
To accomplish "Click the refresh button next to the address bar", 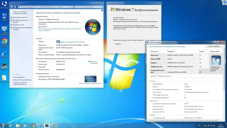I will [72, 7].
